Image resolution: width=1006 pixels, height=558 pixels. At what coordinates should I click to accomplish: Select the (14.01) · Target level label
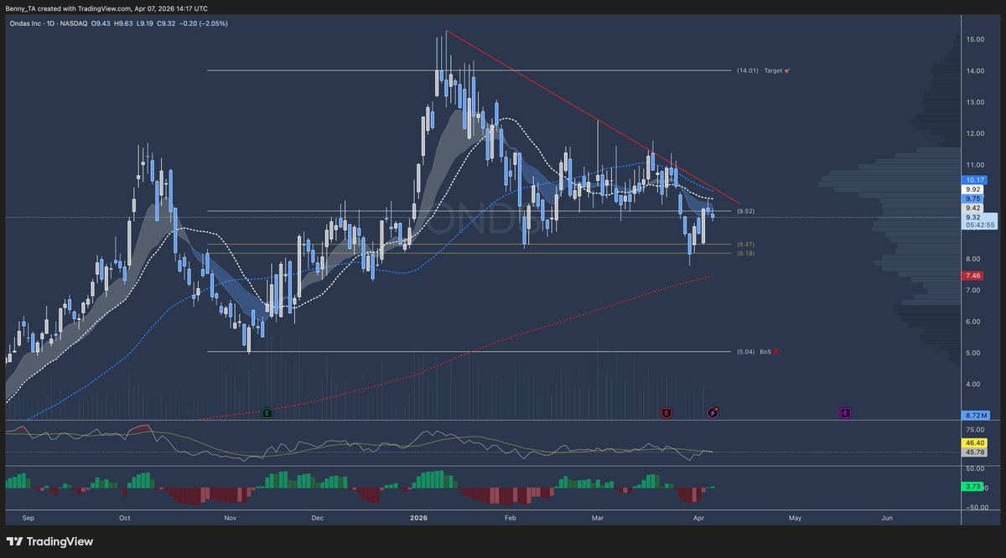pos(759,70)
